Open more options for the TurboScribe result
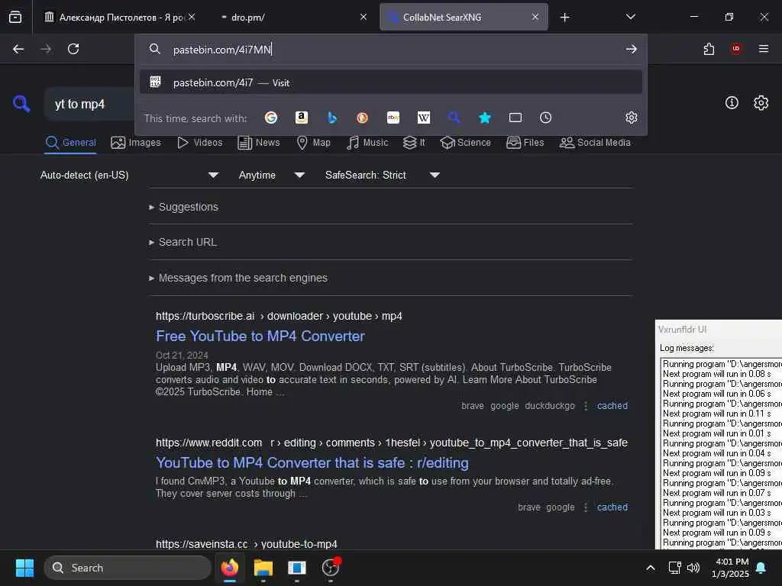The height and width of the screenshot is (586, 782). pos(586,406)
